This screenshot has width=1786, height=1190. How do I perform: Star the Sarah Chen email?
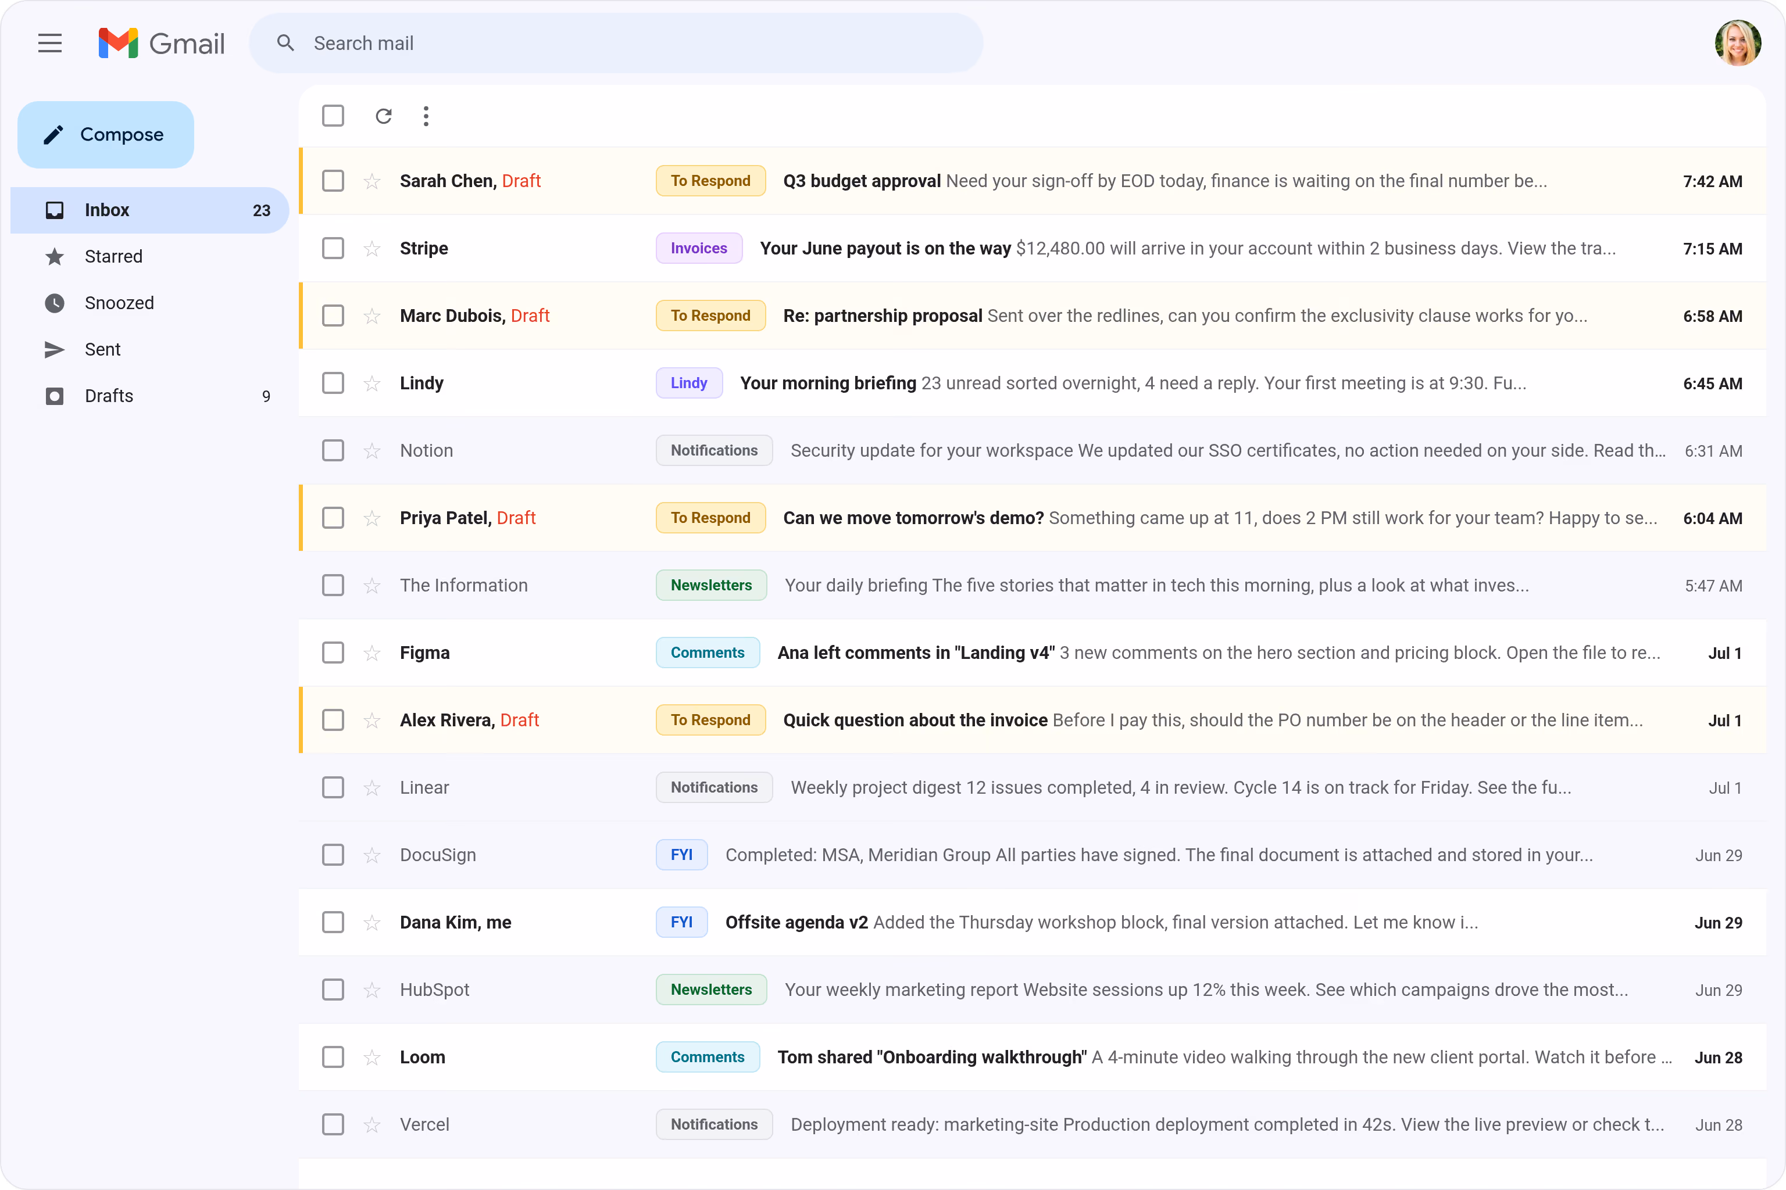click(372, 181)
